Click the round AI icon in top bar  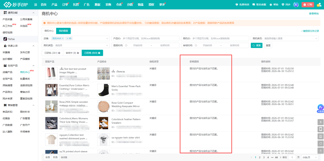296,5
